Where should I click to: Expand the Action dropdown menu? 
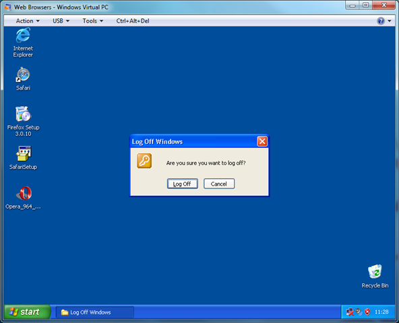point(28,21)
